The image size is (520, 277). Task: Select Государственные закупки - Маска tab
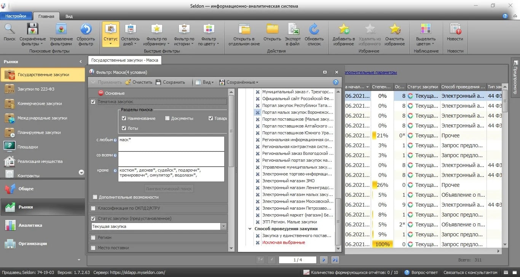coord(125,60)
